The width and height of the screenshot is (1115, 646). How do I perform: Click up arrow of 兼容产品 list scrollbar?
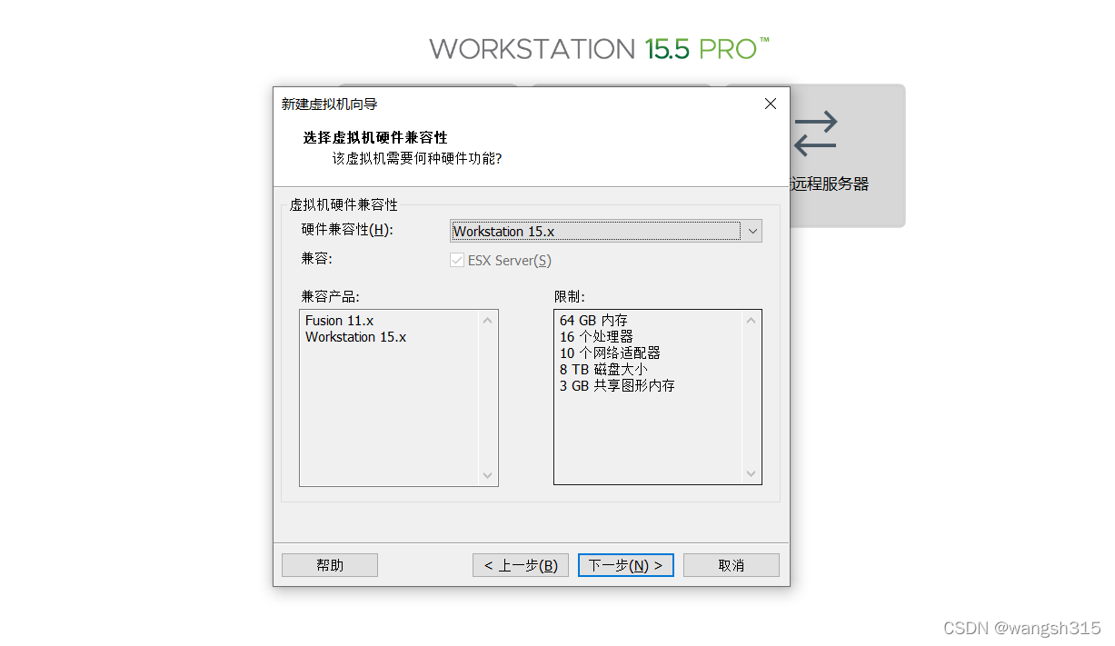tap(488, 320)
